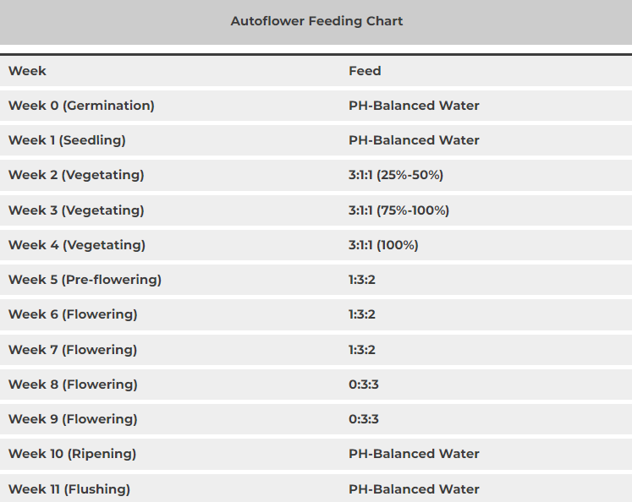The width and height of the screenshot is (632, 502).
Task: Click PH-Balanced Water in the Ripening row
Action: (x=414, y=454)
